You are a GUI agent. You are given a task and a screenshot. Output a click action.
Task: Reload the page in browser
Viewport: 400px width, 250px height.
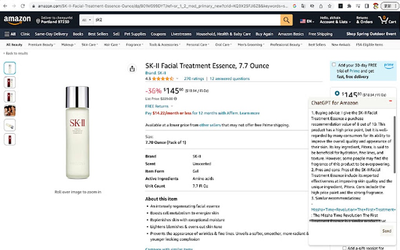[x=23, y=6]
